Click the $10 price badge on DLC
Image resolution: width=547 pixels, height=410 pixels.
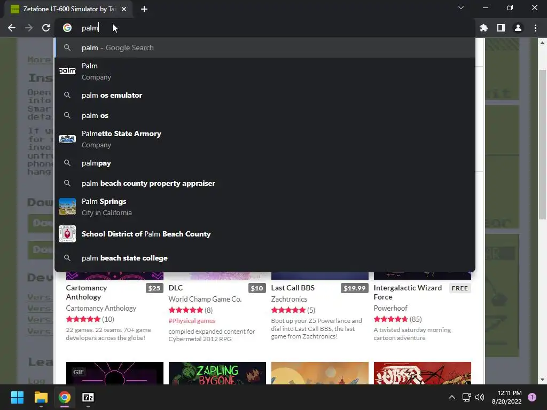tap(257, 288)
